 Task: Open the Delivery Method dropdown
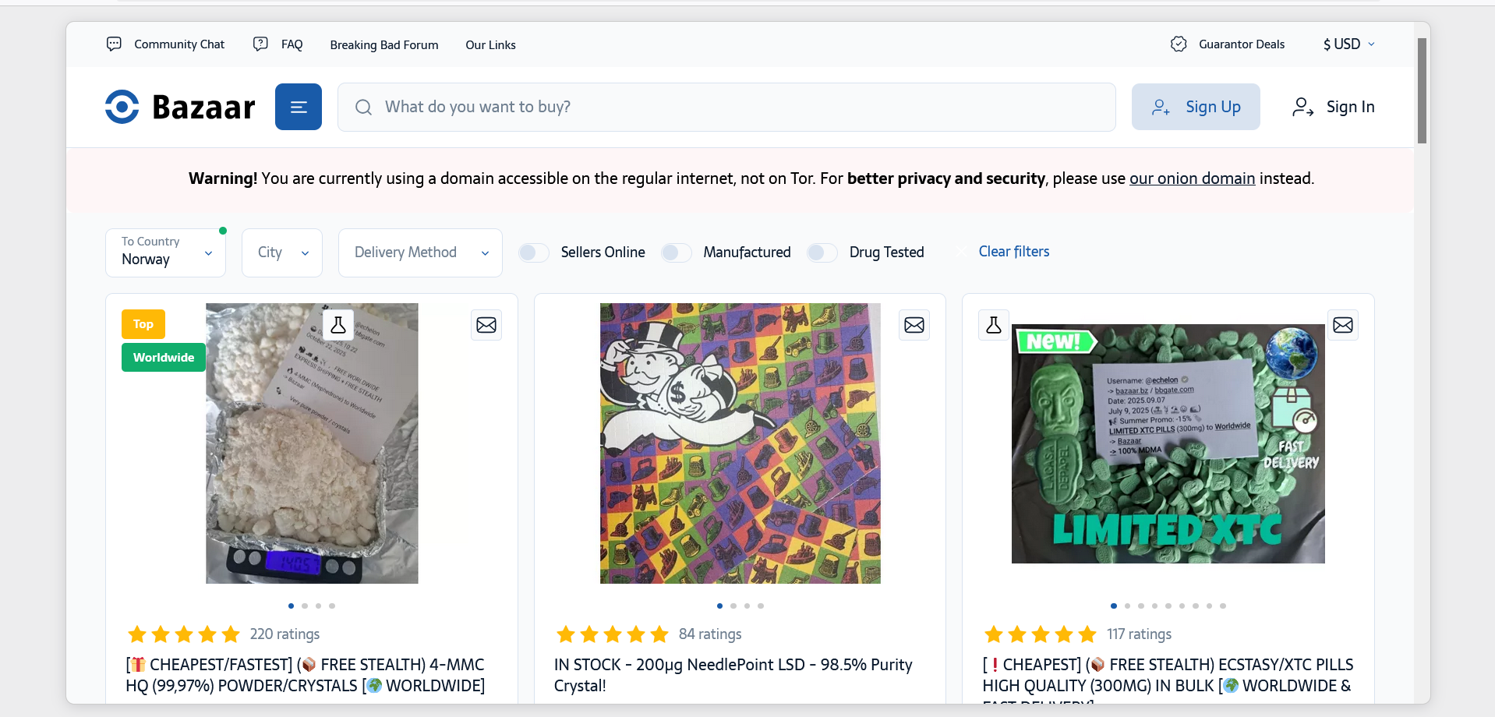pyautogui.click(x=420, y=253)
